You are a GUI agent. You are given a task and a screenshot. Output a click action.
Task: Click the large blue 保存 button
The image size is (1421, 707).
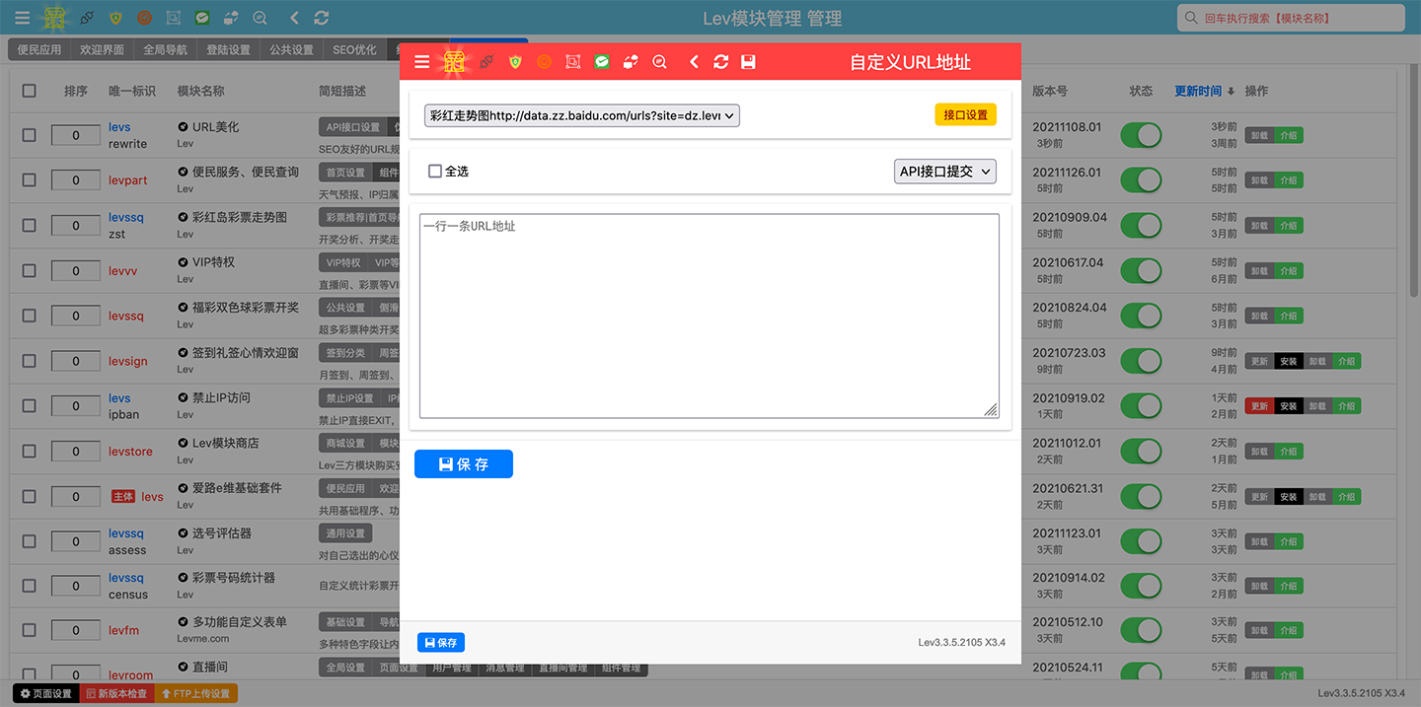tap(464, 464)
